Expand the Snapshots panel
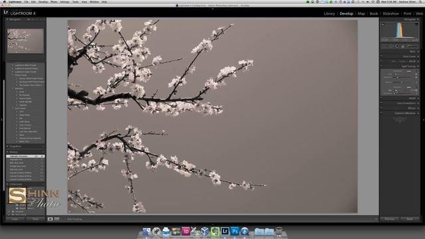Image resolution: width=425 pixels, height=239 pixels. coord(7,146)
